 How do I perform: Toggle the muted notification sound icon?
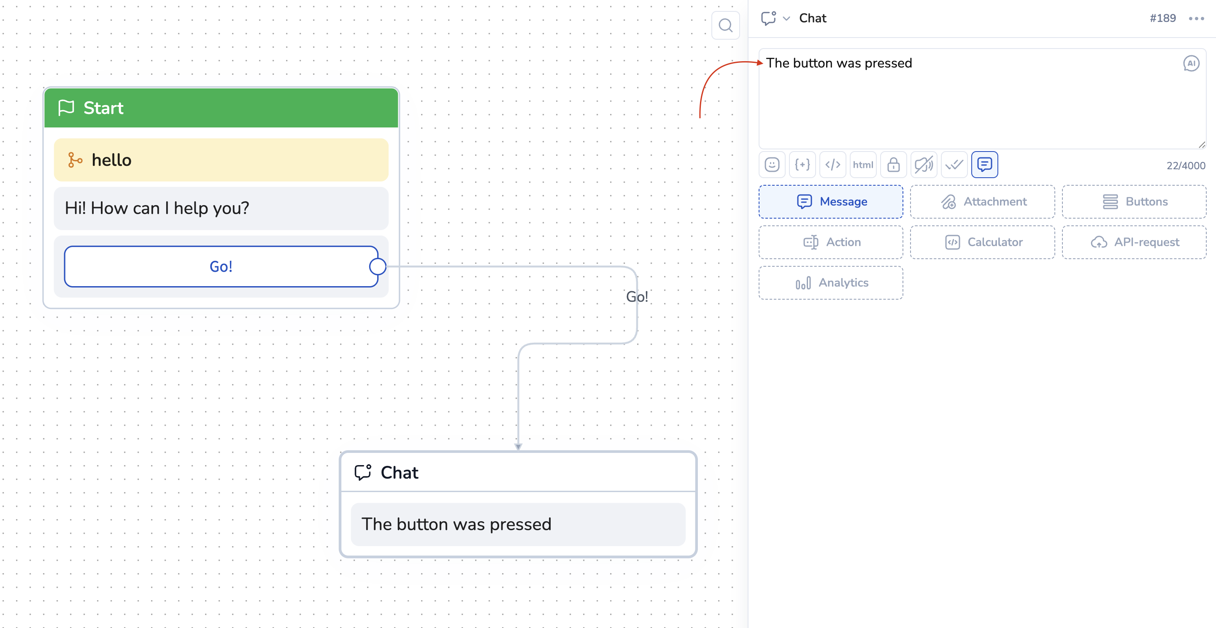[923, 164]
